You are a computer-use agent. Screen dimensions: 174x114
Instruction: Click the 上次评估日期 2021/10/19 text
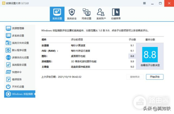(x=61, y=77)
